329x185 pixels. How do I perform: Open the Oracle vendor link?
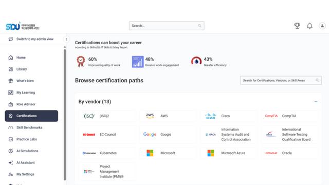[289, 153]
